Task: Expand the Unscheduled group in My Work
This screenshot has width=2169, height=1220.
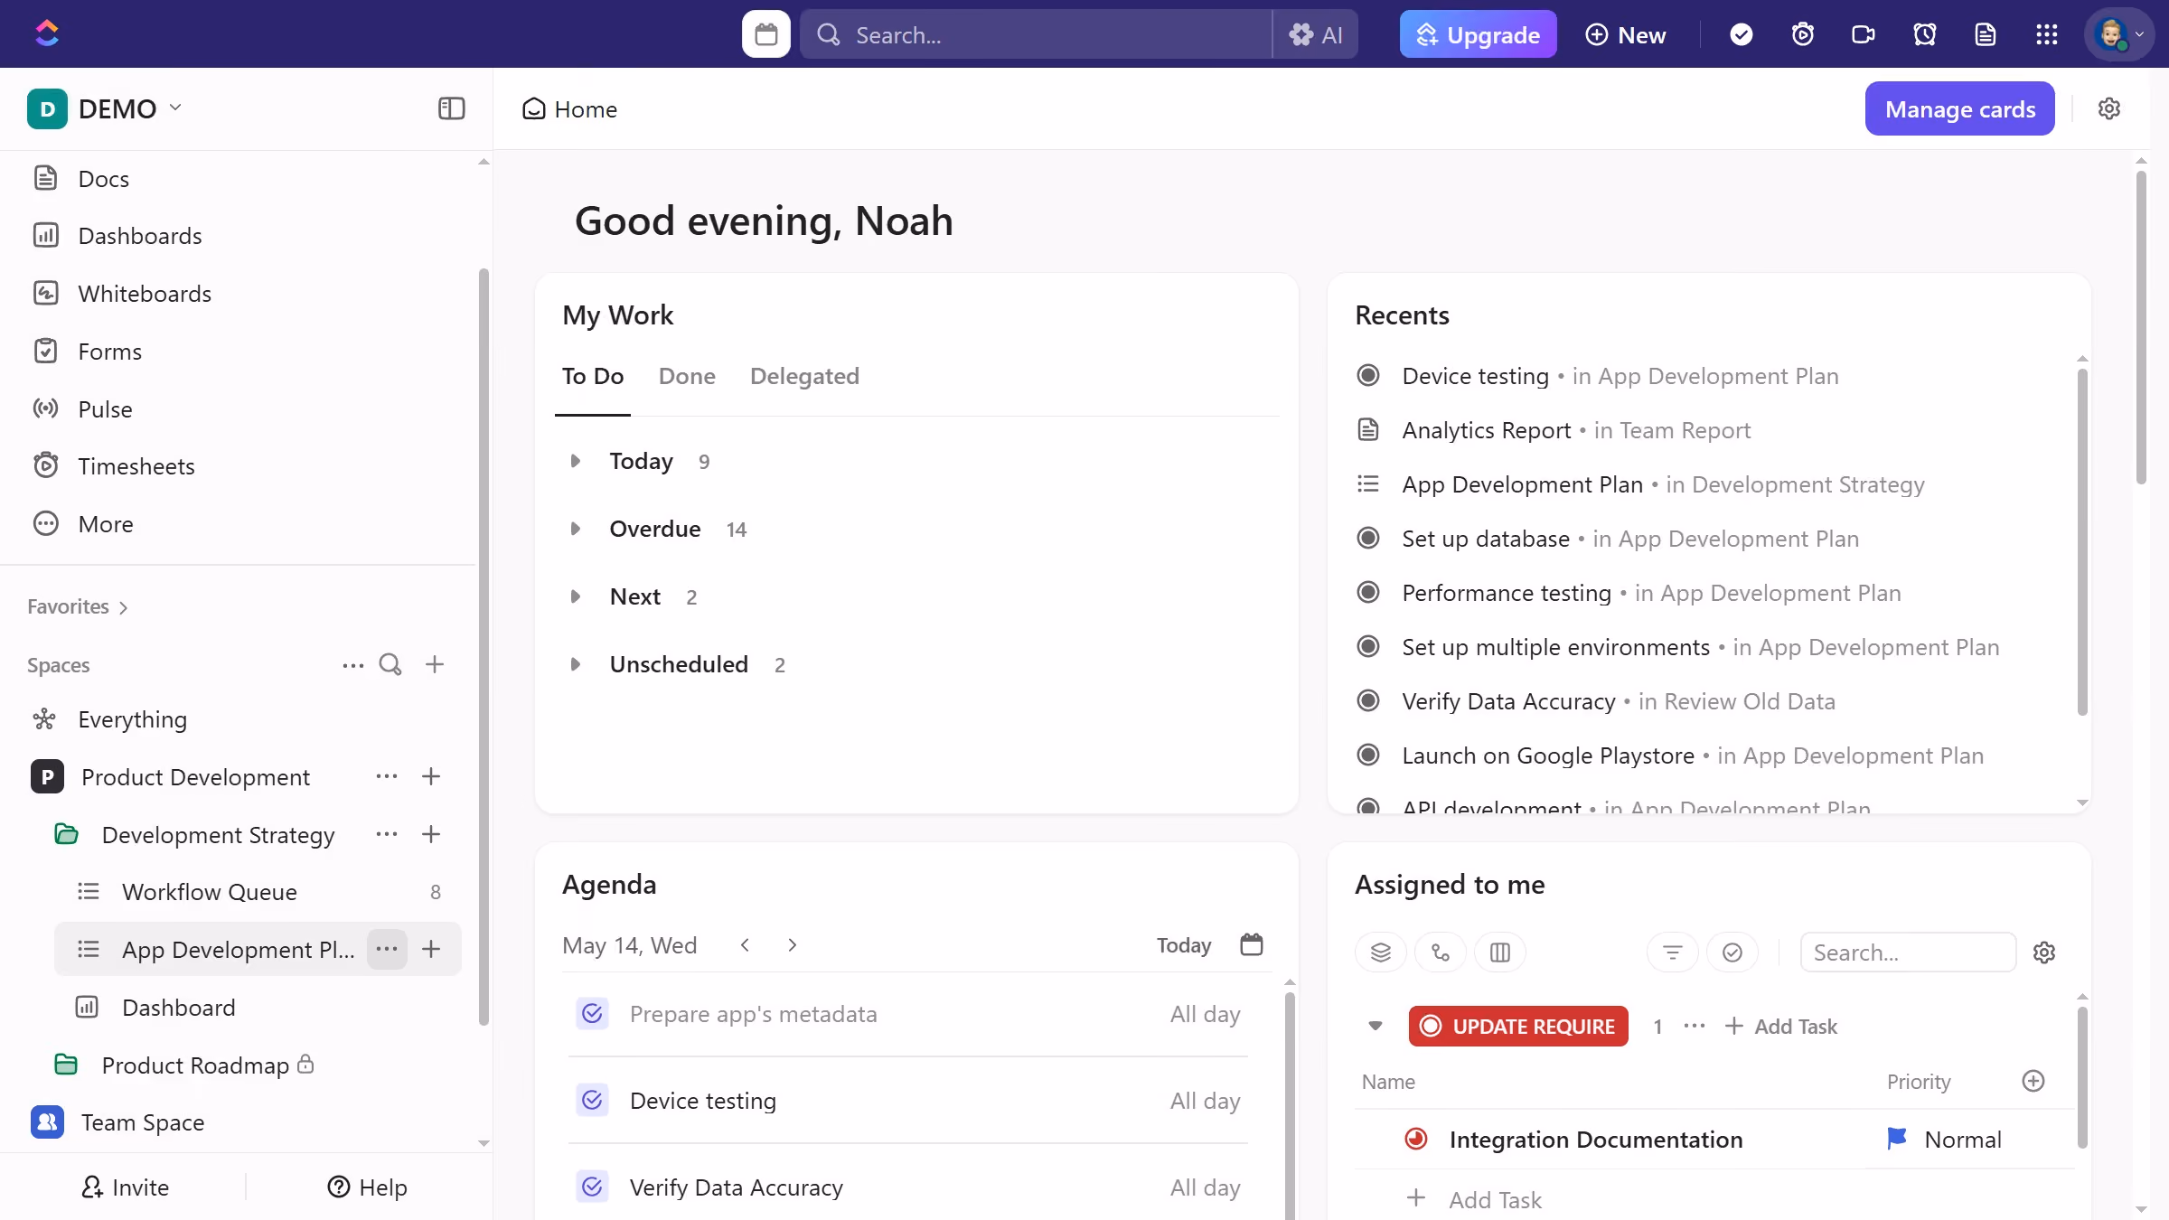Action: tap(575, 664)
